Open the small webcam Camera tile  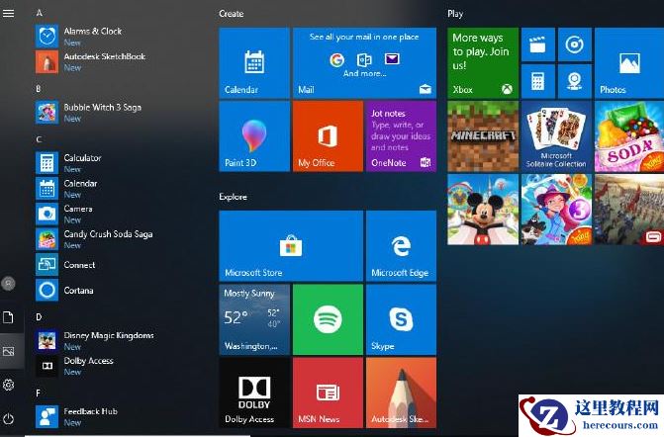(575, 81)
